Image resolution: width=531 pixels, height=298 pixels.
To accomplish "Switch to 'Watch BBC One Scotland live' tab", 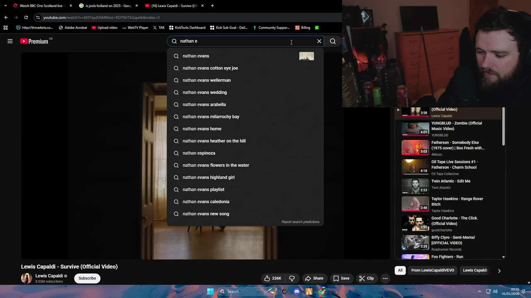I will click(x=41, y=6).
